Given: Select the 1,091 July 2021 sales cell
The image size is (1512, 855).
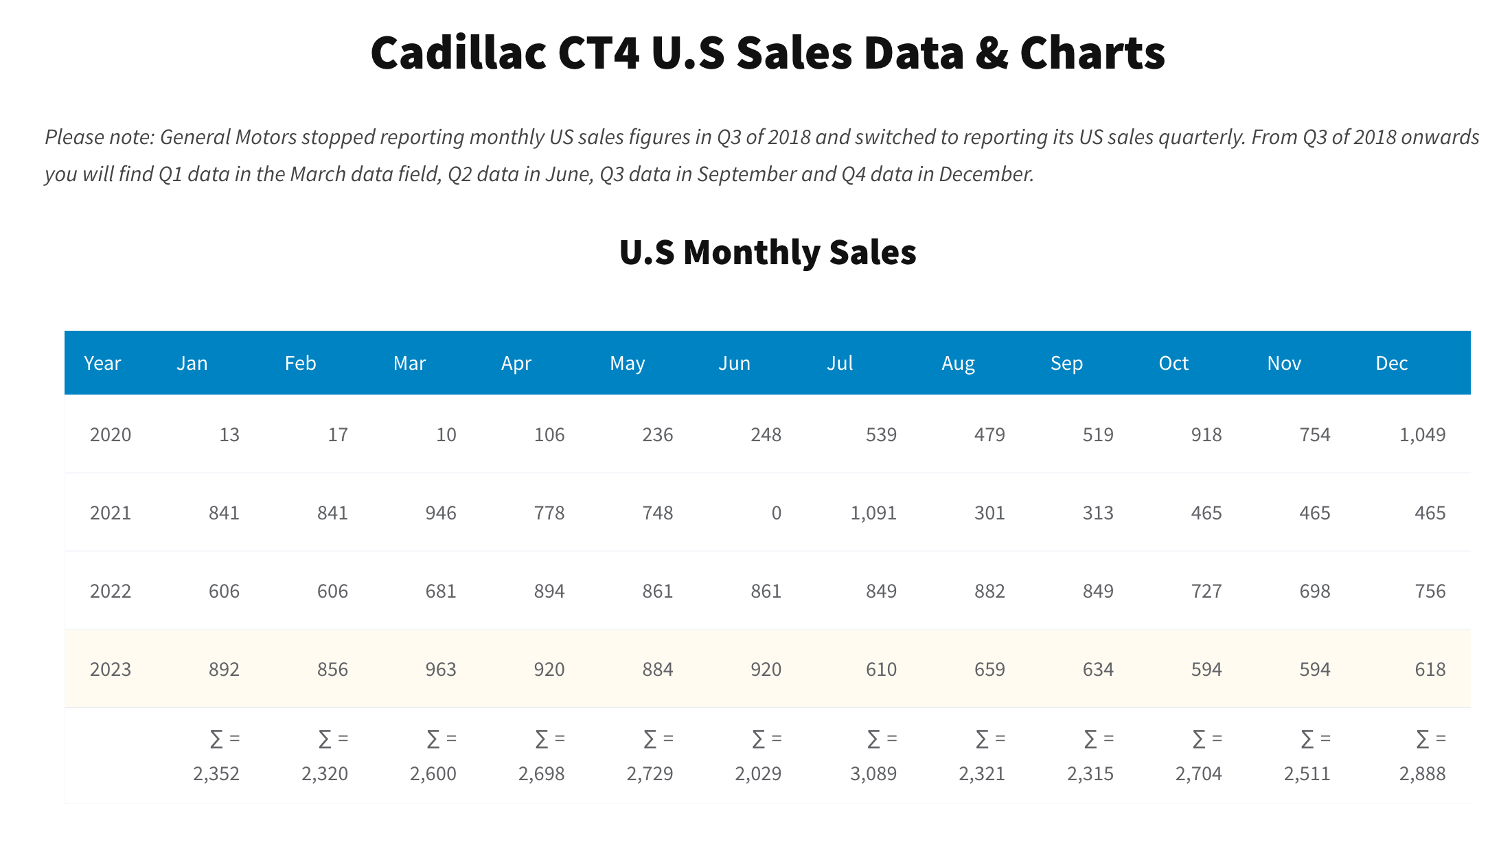Looking at the screenshot, I should pos(873,513).
